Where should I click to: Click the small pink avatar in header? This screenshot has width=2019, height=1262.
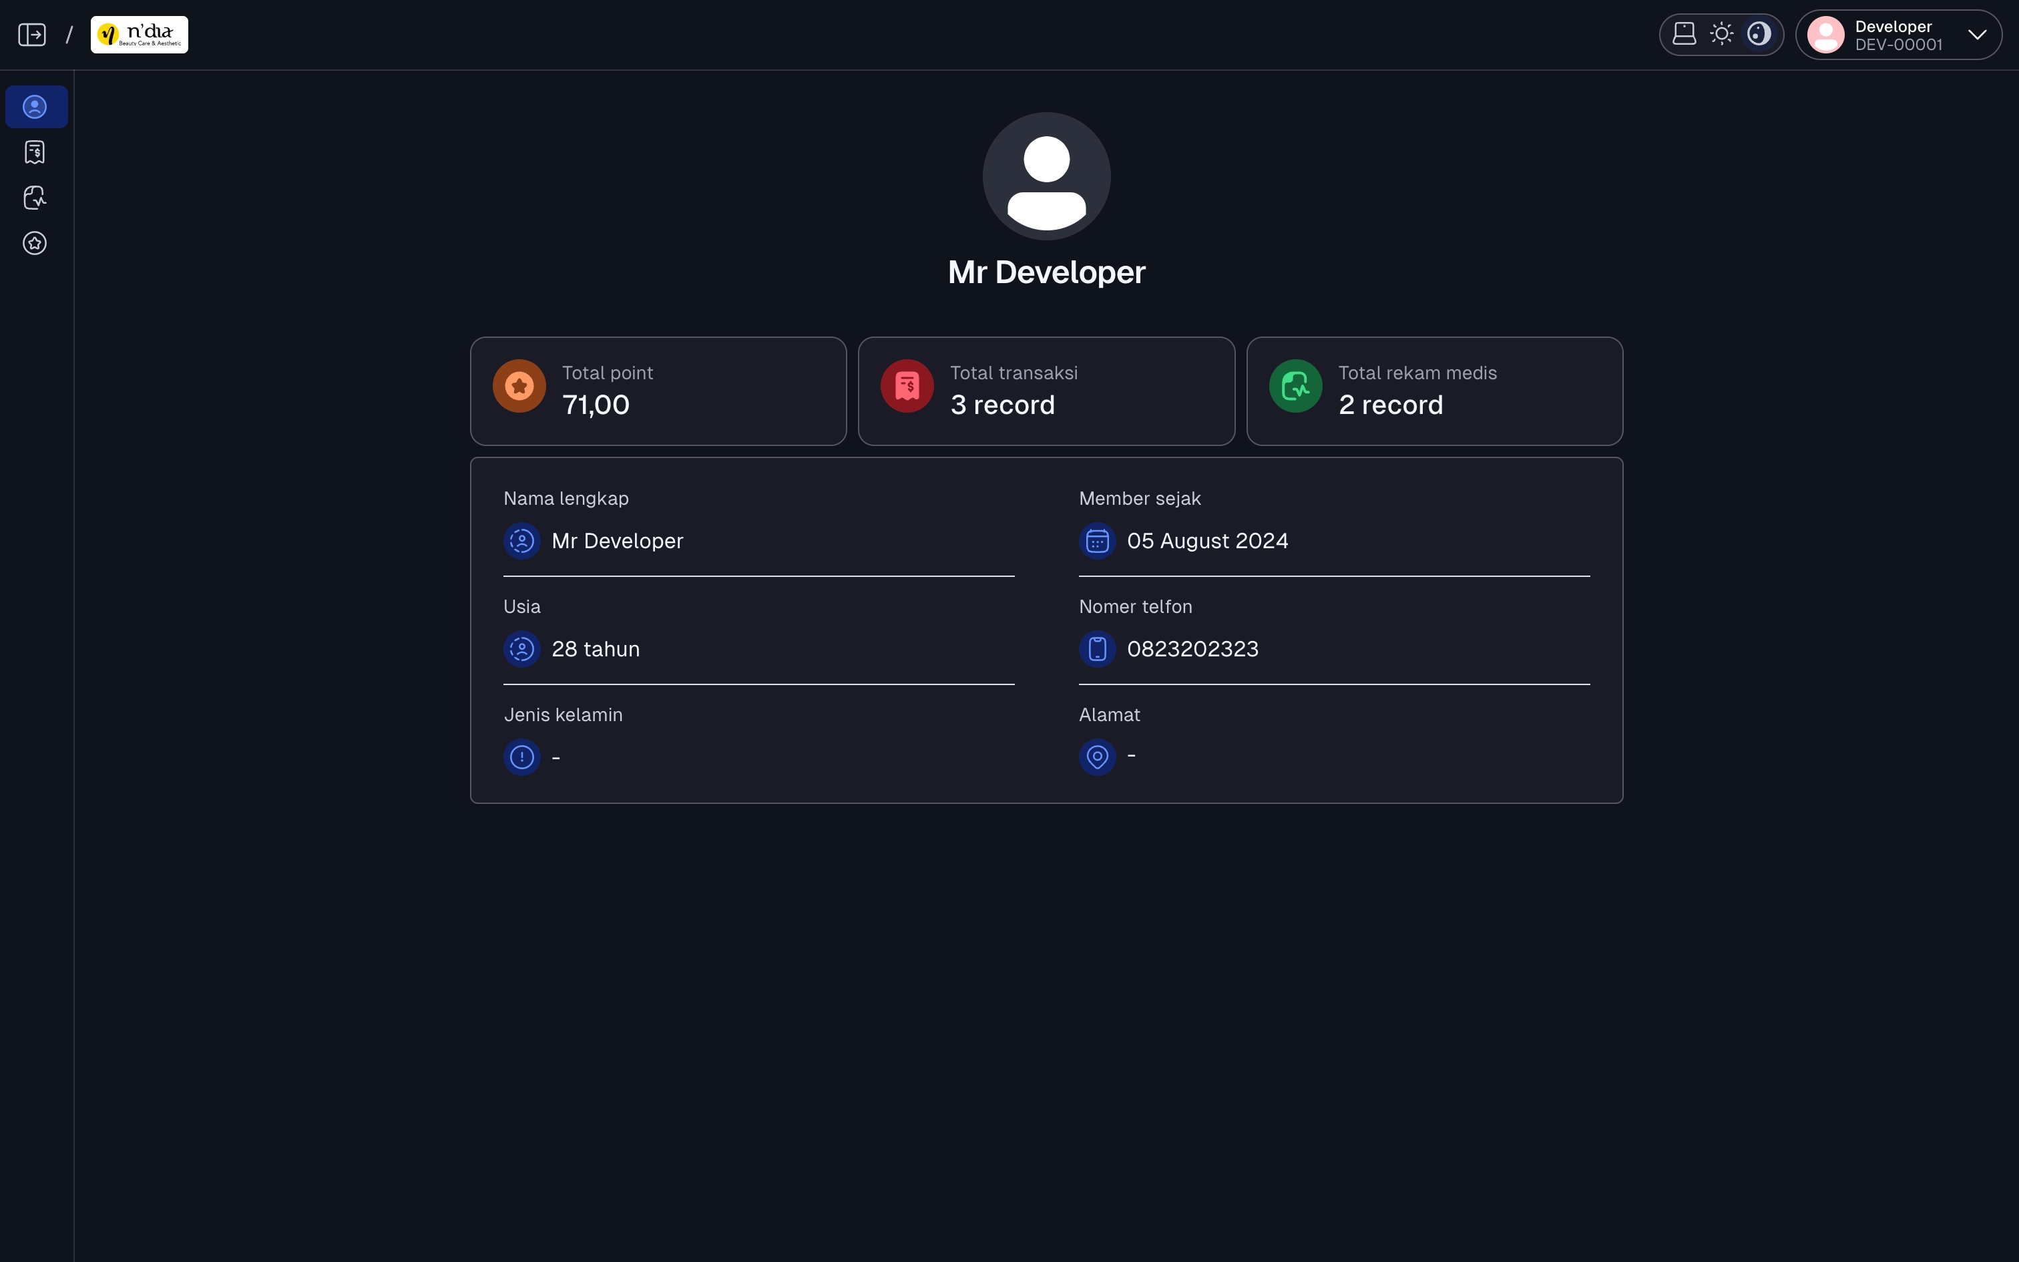pyautogui.click(x=1825, y=35)
